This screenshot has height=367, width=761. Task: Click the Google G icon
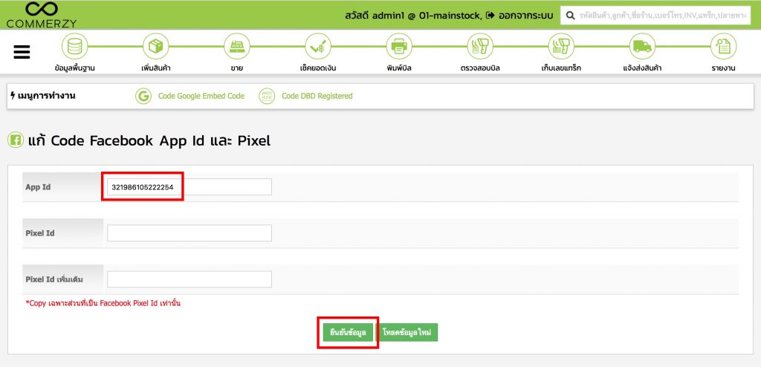pyautogui.click(x=143, y=96)
